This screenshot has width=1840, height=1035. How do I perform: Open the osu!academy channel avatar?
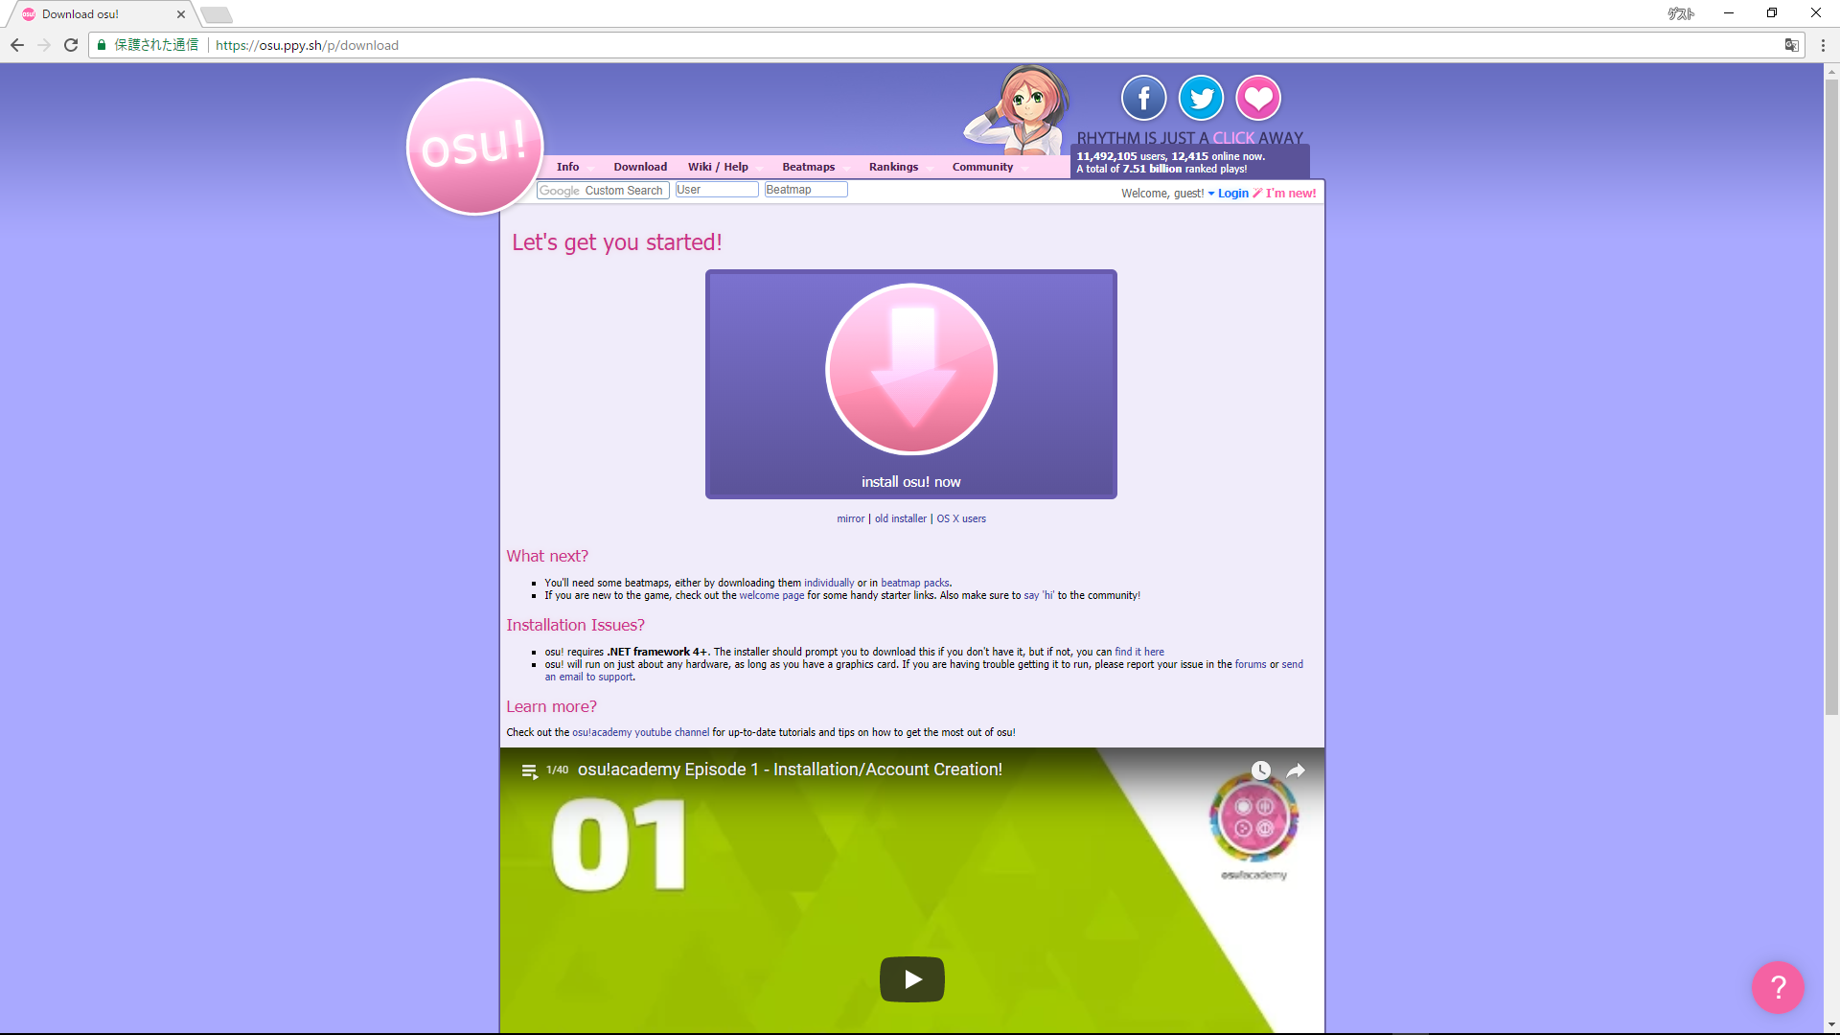click(x=1253, y=817)
